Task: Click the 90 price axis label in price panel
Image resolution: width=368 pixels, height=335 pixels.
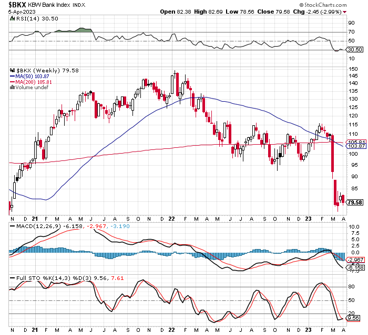Action: click(354, 176)
